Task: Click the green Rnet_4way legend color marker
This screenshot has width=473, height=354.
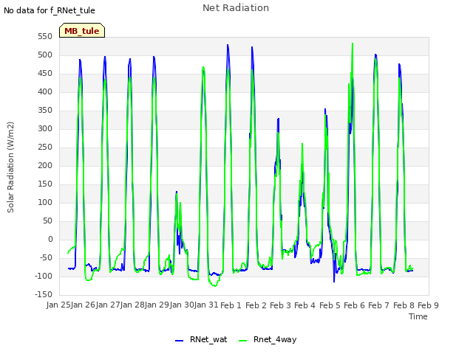Action: tap(242, 341)
